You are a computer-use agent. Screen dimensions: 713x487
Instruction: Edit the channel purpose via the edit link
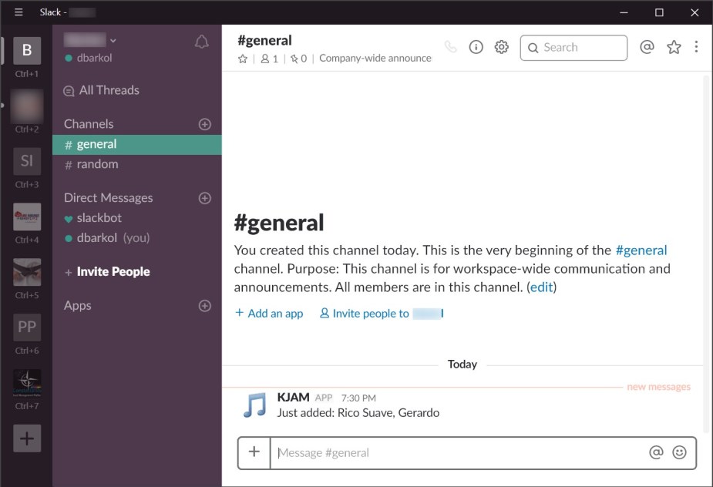tap(541, 287)
